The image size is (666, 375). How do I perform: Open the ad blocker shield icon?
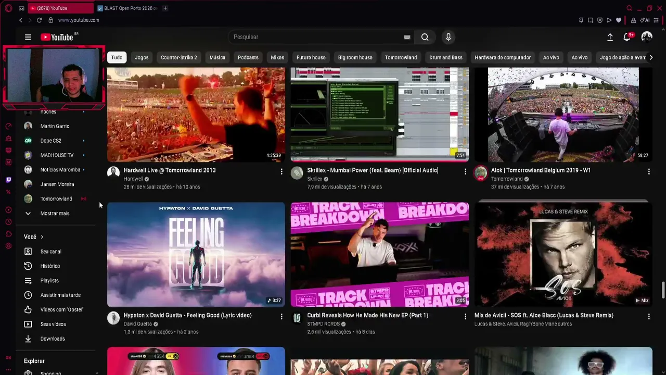click(600, 20)
